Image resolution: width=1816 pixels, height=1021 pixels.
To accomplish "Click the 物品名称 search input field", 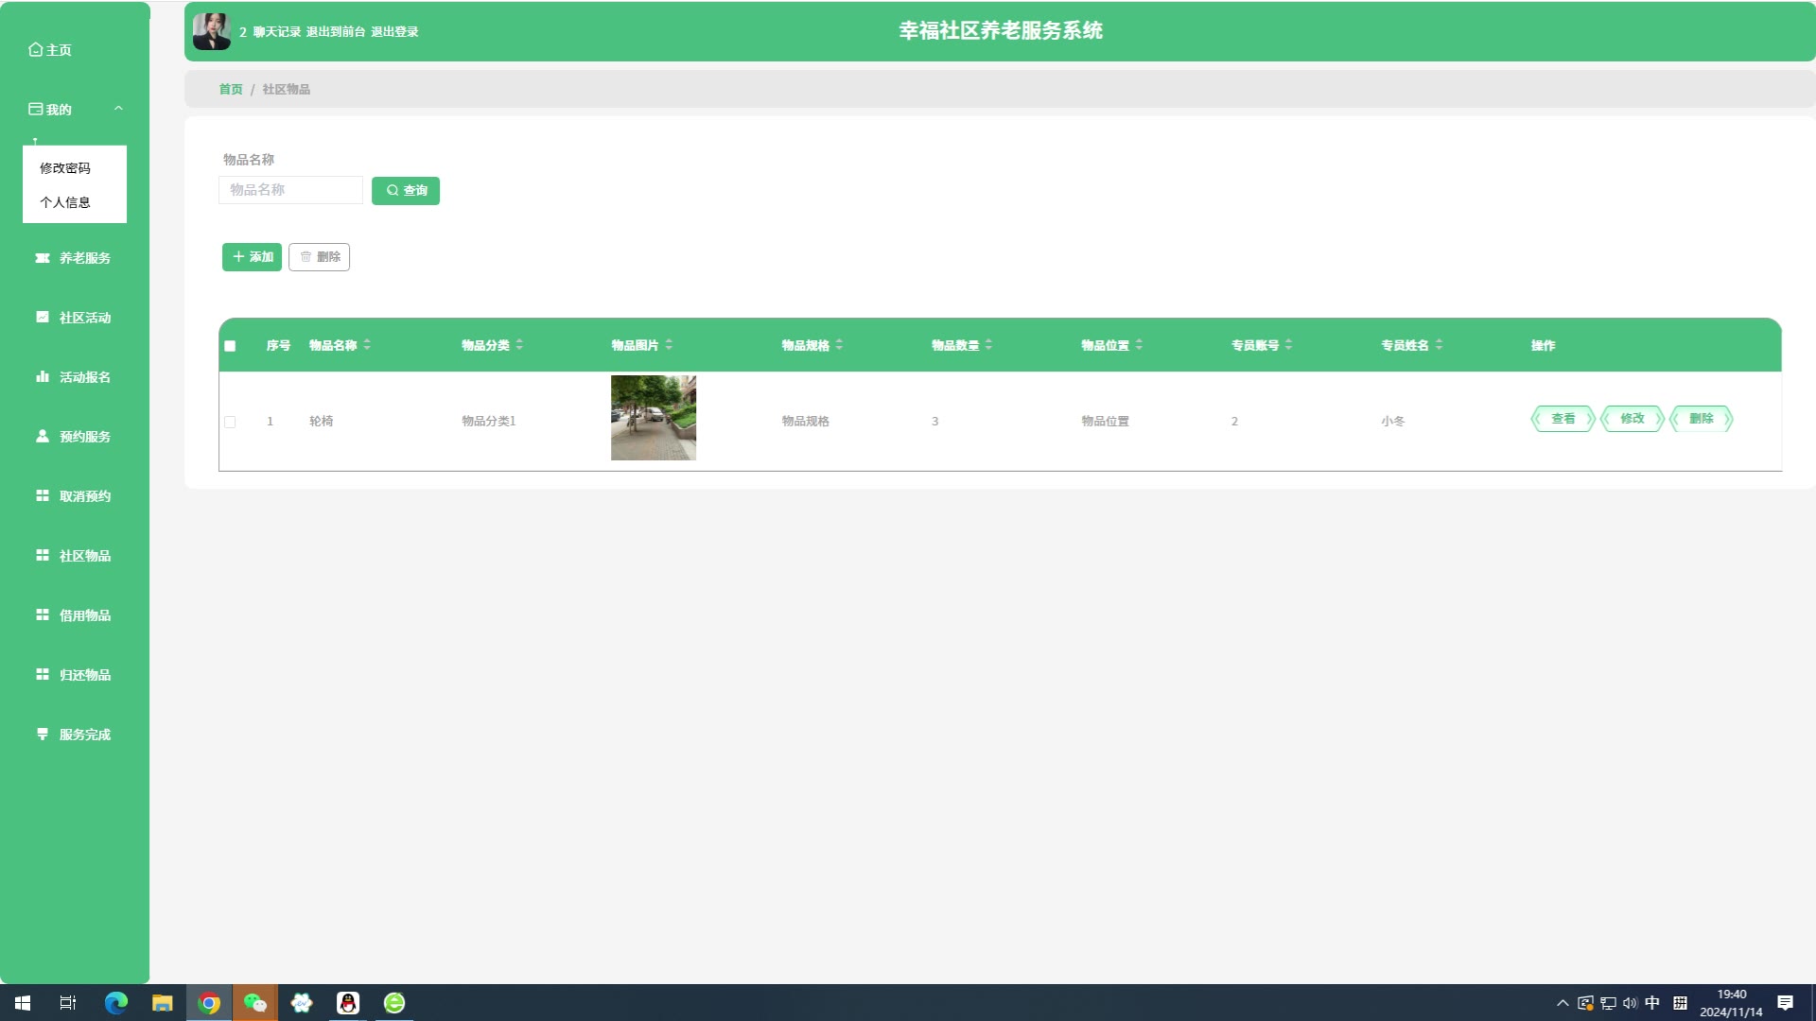I will (x=290, y=190).
